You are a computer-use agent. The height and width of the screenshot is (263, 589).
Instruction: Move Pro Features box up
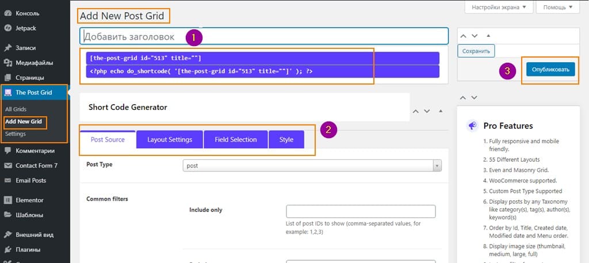click(x=464, y=98)
